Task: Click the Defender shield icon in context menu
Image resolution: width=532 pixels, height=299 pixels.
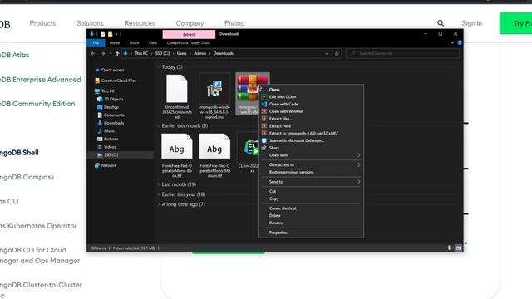Action: [264, 140]
